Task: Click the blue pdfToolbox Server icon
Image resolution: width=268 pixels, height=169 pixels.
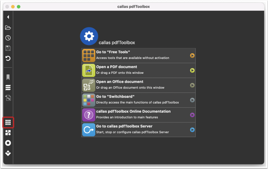Action: pos(88,130)
